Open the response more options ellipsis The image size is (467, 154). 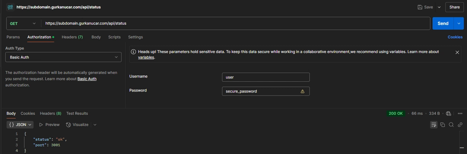click(460, 113)
